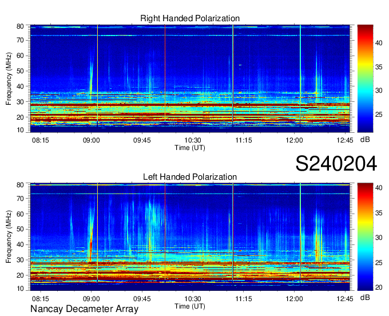This screenshot has height=316, width=389.
Task: Click the 20 MHz tick of Left Handed plot
Action: pos(20,275)
